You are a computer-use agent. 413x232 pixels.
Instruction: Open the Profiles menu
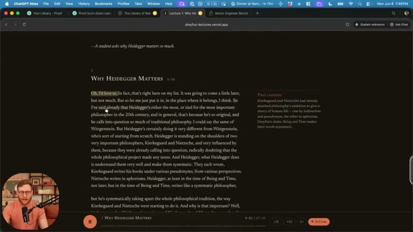123,4
